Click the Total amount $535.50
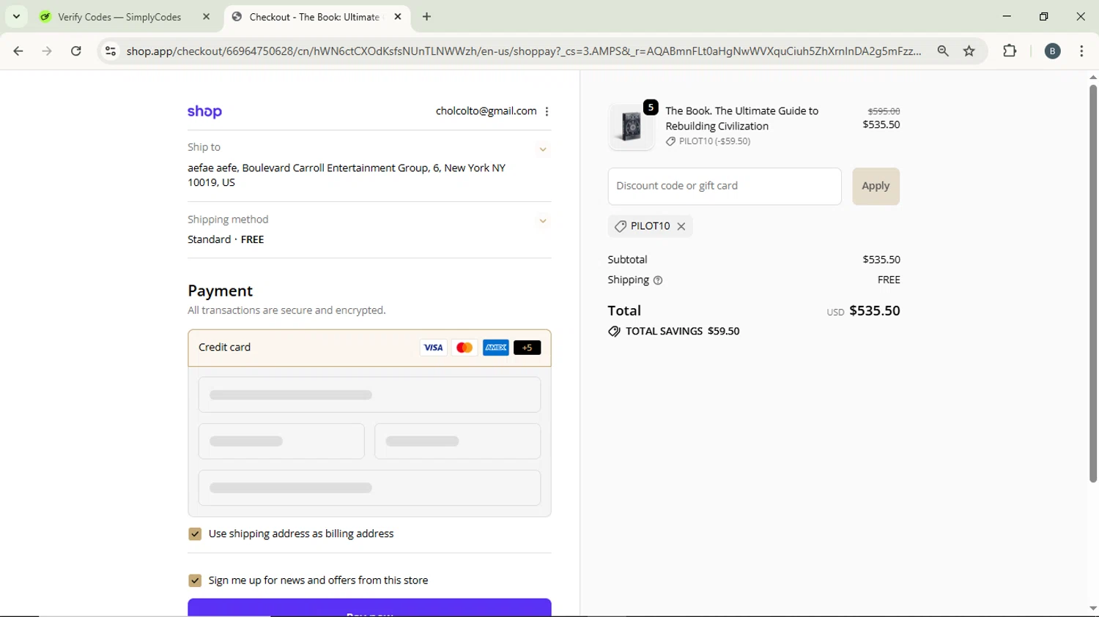This screenshot has width=1099, height=617. click(874, 311)
